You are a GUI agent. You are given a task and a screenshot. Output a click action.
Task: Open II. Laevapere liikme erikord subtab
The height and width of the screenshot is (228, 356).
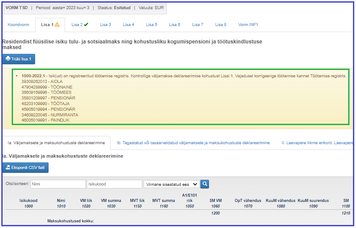coord(317,143)
